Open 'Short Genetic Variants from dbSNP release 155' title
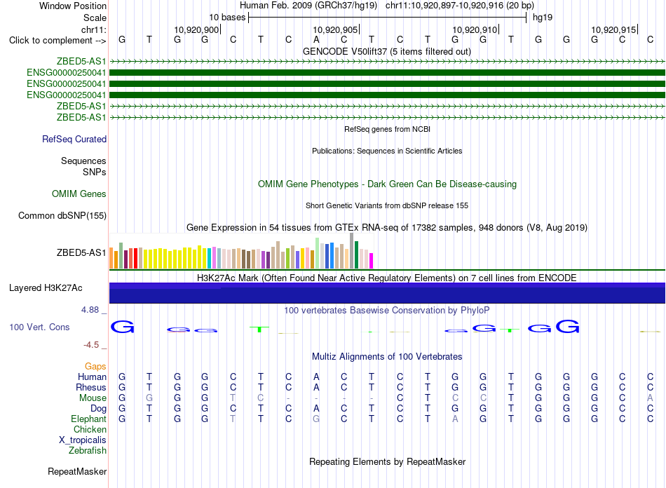 click(387, 205)
